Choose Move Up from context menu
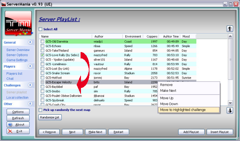 click(x=189, y=98)
